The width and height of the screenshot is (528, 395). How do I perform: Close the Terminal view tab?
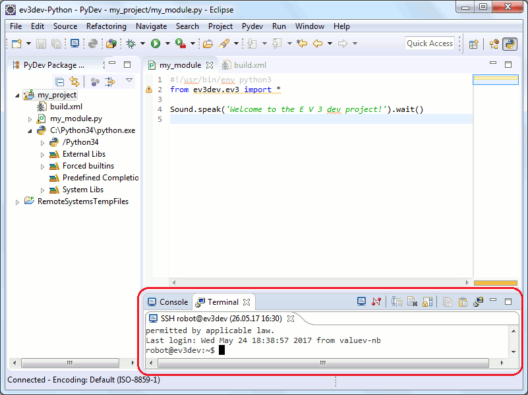pyautogui.click(x=247, y=302)
